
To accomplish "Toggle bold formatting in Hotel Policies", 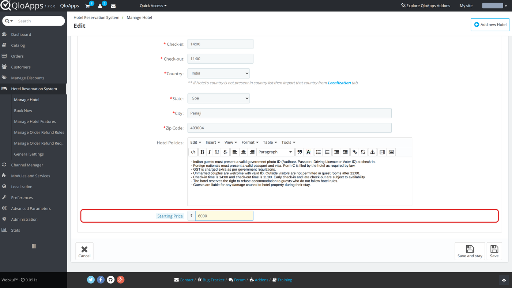I will click(x=202, y=152).
